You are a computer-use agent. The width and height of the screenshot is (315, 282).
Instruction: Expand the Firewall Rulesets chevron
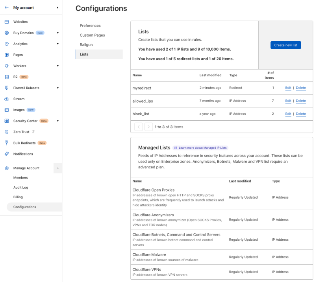click(57, 88)
